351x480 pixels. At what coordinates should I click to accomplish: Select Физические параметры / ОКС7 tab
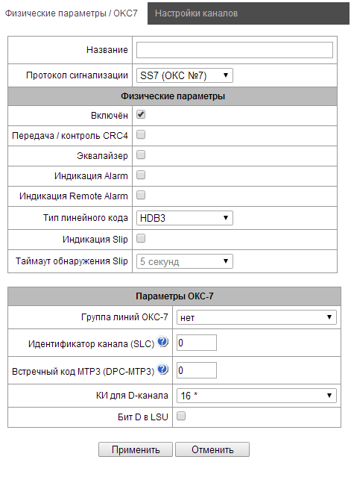pos(72,13)
